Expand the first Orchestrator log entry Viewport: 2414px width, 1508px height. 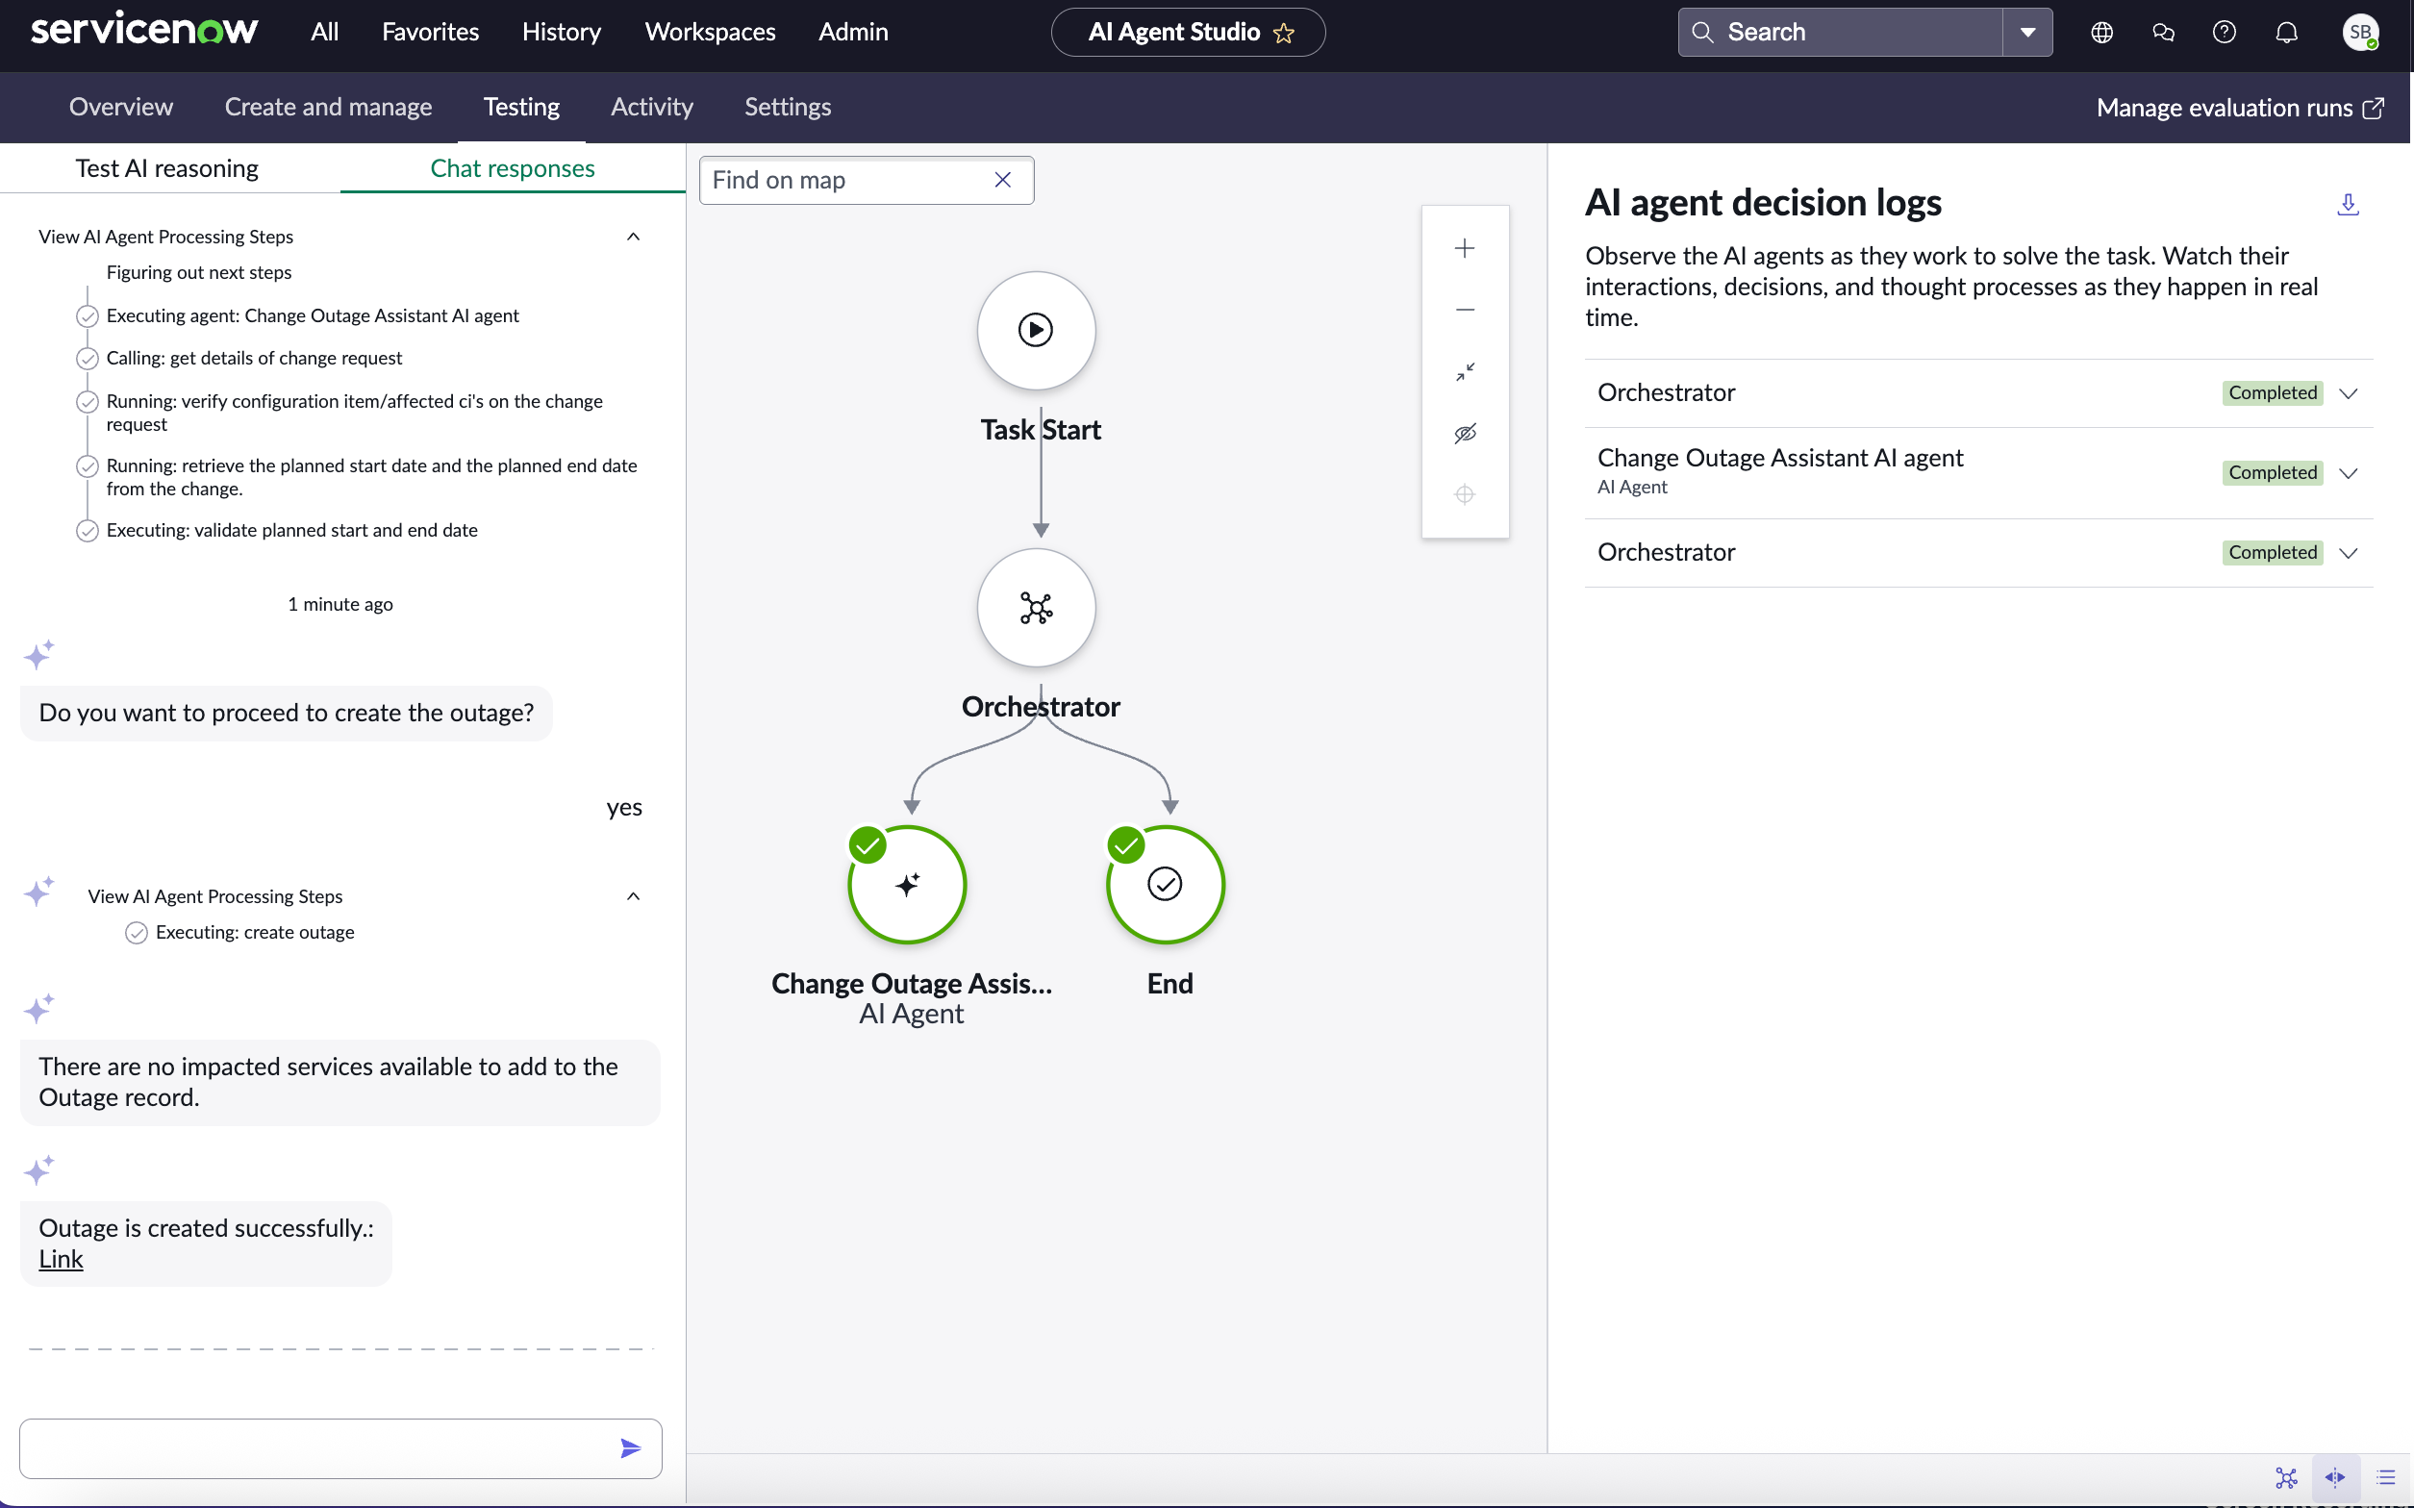point(2348,393)
